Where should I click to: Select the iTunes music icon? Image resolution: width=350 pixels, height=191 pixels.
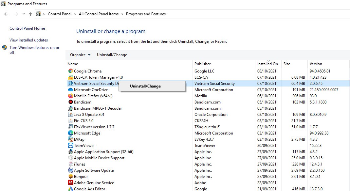[70, 164]
